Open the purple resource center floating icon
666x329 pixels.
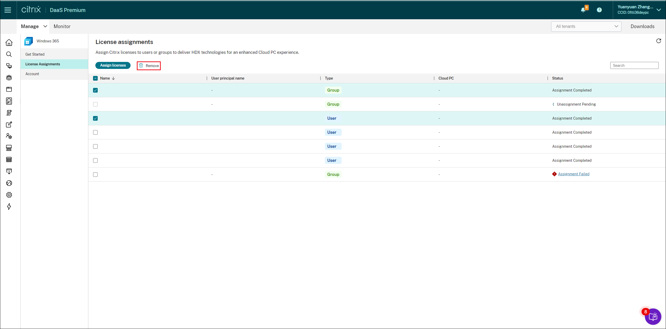click(x=653, y=317)
